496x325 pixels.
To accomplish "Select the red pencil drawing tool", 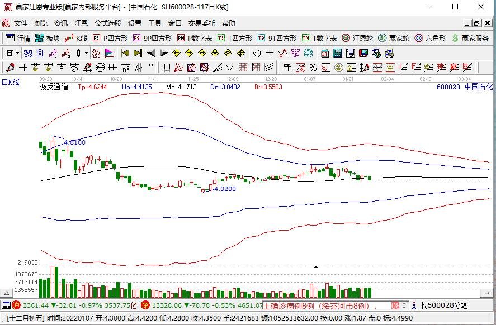I will coord(10,67).
